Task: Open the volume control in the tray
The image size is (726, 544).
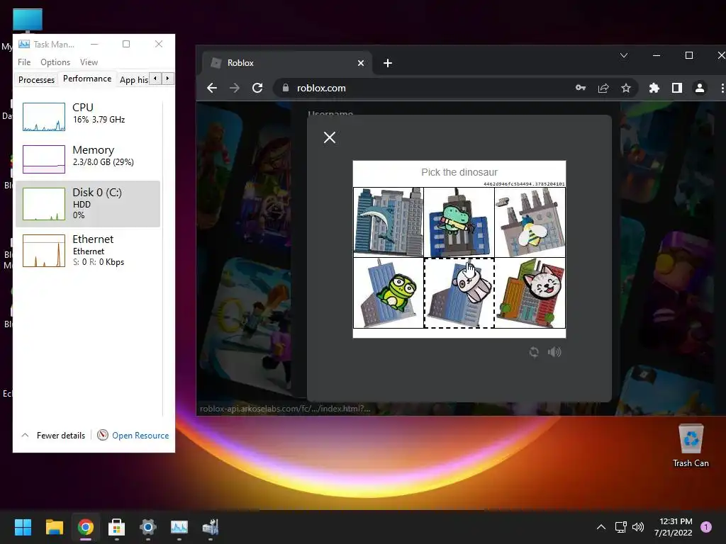Action: point(638,527)
